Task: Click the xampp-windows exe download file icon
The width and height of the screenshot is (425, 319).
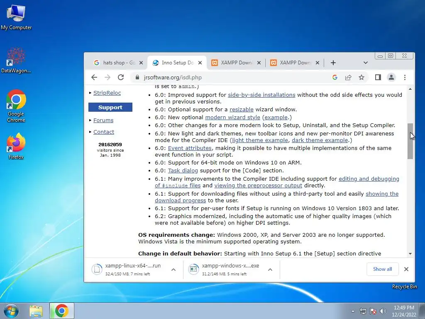Action: coord(193,269)
